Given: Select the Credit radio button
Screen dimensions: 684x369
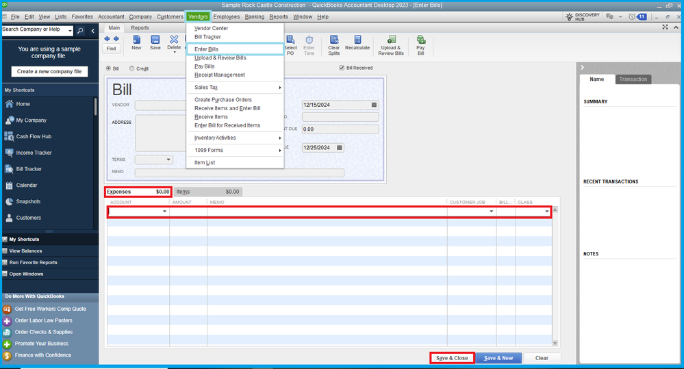Looking at the screenshot, I should [x=131, y=68].
